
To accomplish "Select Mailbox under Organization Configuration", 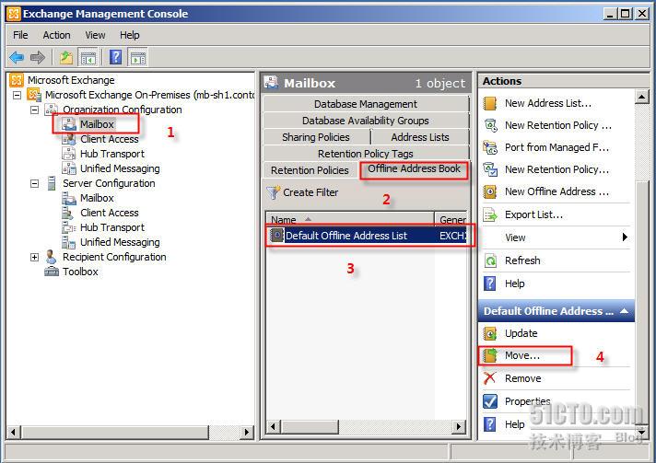I will 97,124.
